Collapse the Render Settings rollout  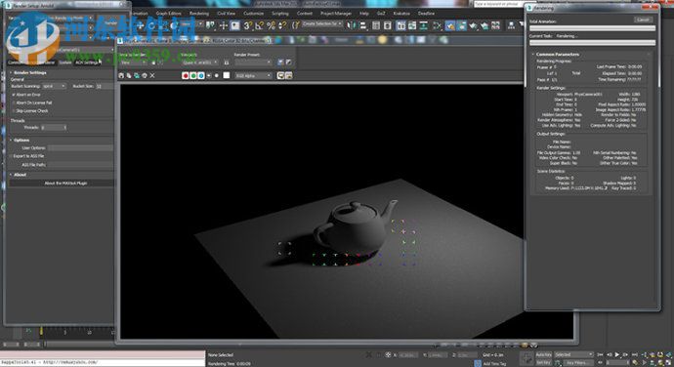(29, 72)
